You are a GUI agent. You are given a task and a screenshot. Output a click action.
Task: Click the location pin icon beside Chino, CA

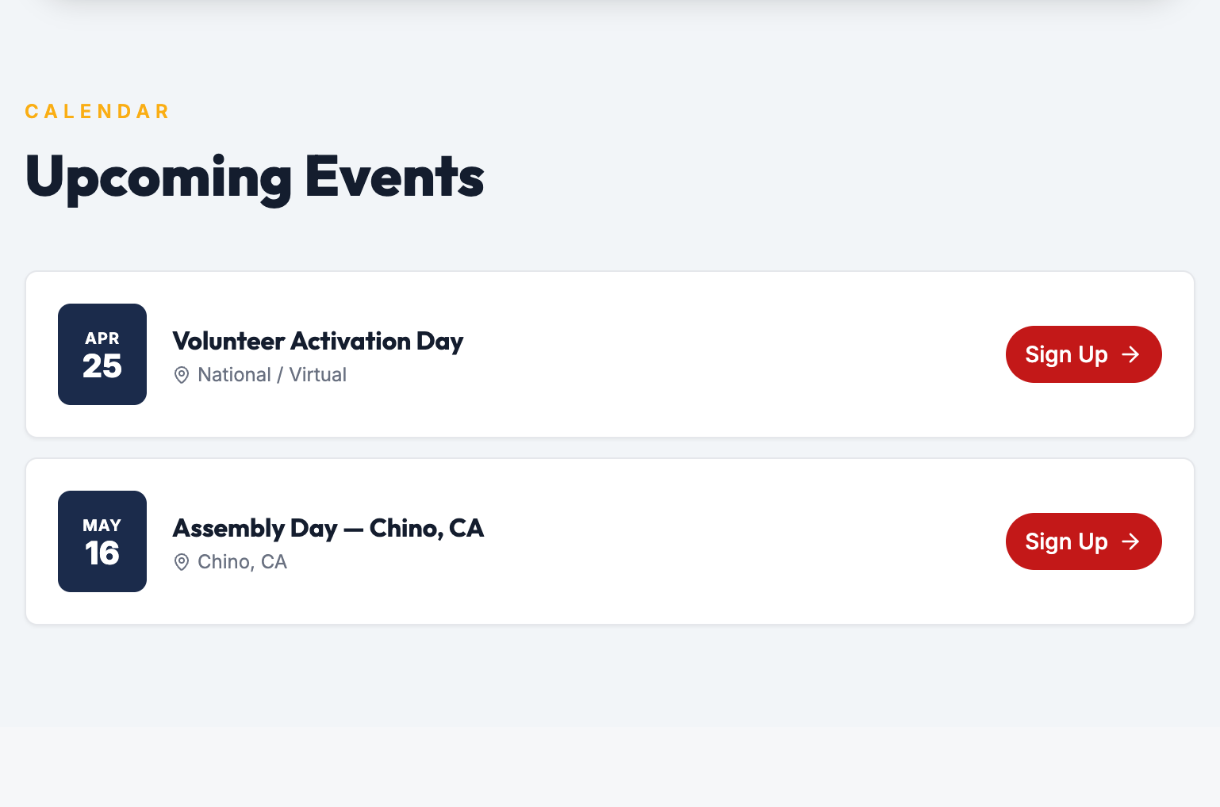click(182, 562)
